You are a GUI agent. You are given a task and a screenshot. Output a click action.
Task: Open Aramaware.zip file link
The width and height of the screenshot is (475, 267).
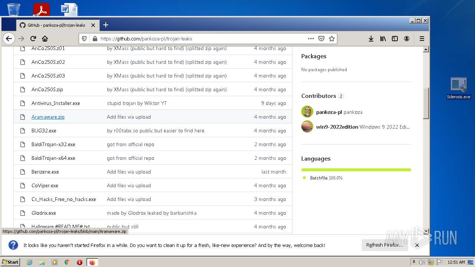[48, 117]
